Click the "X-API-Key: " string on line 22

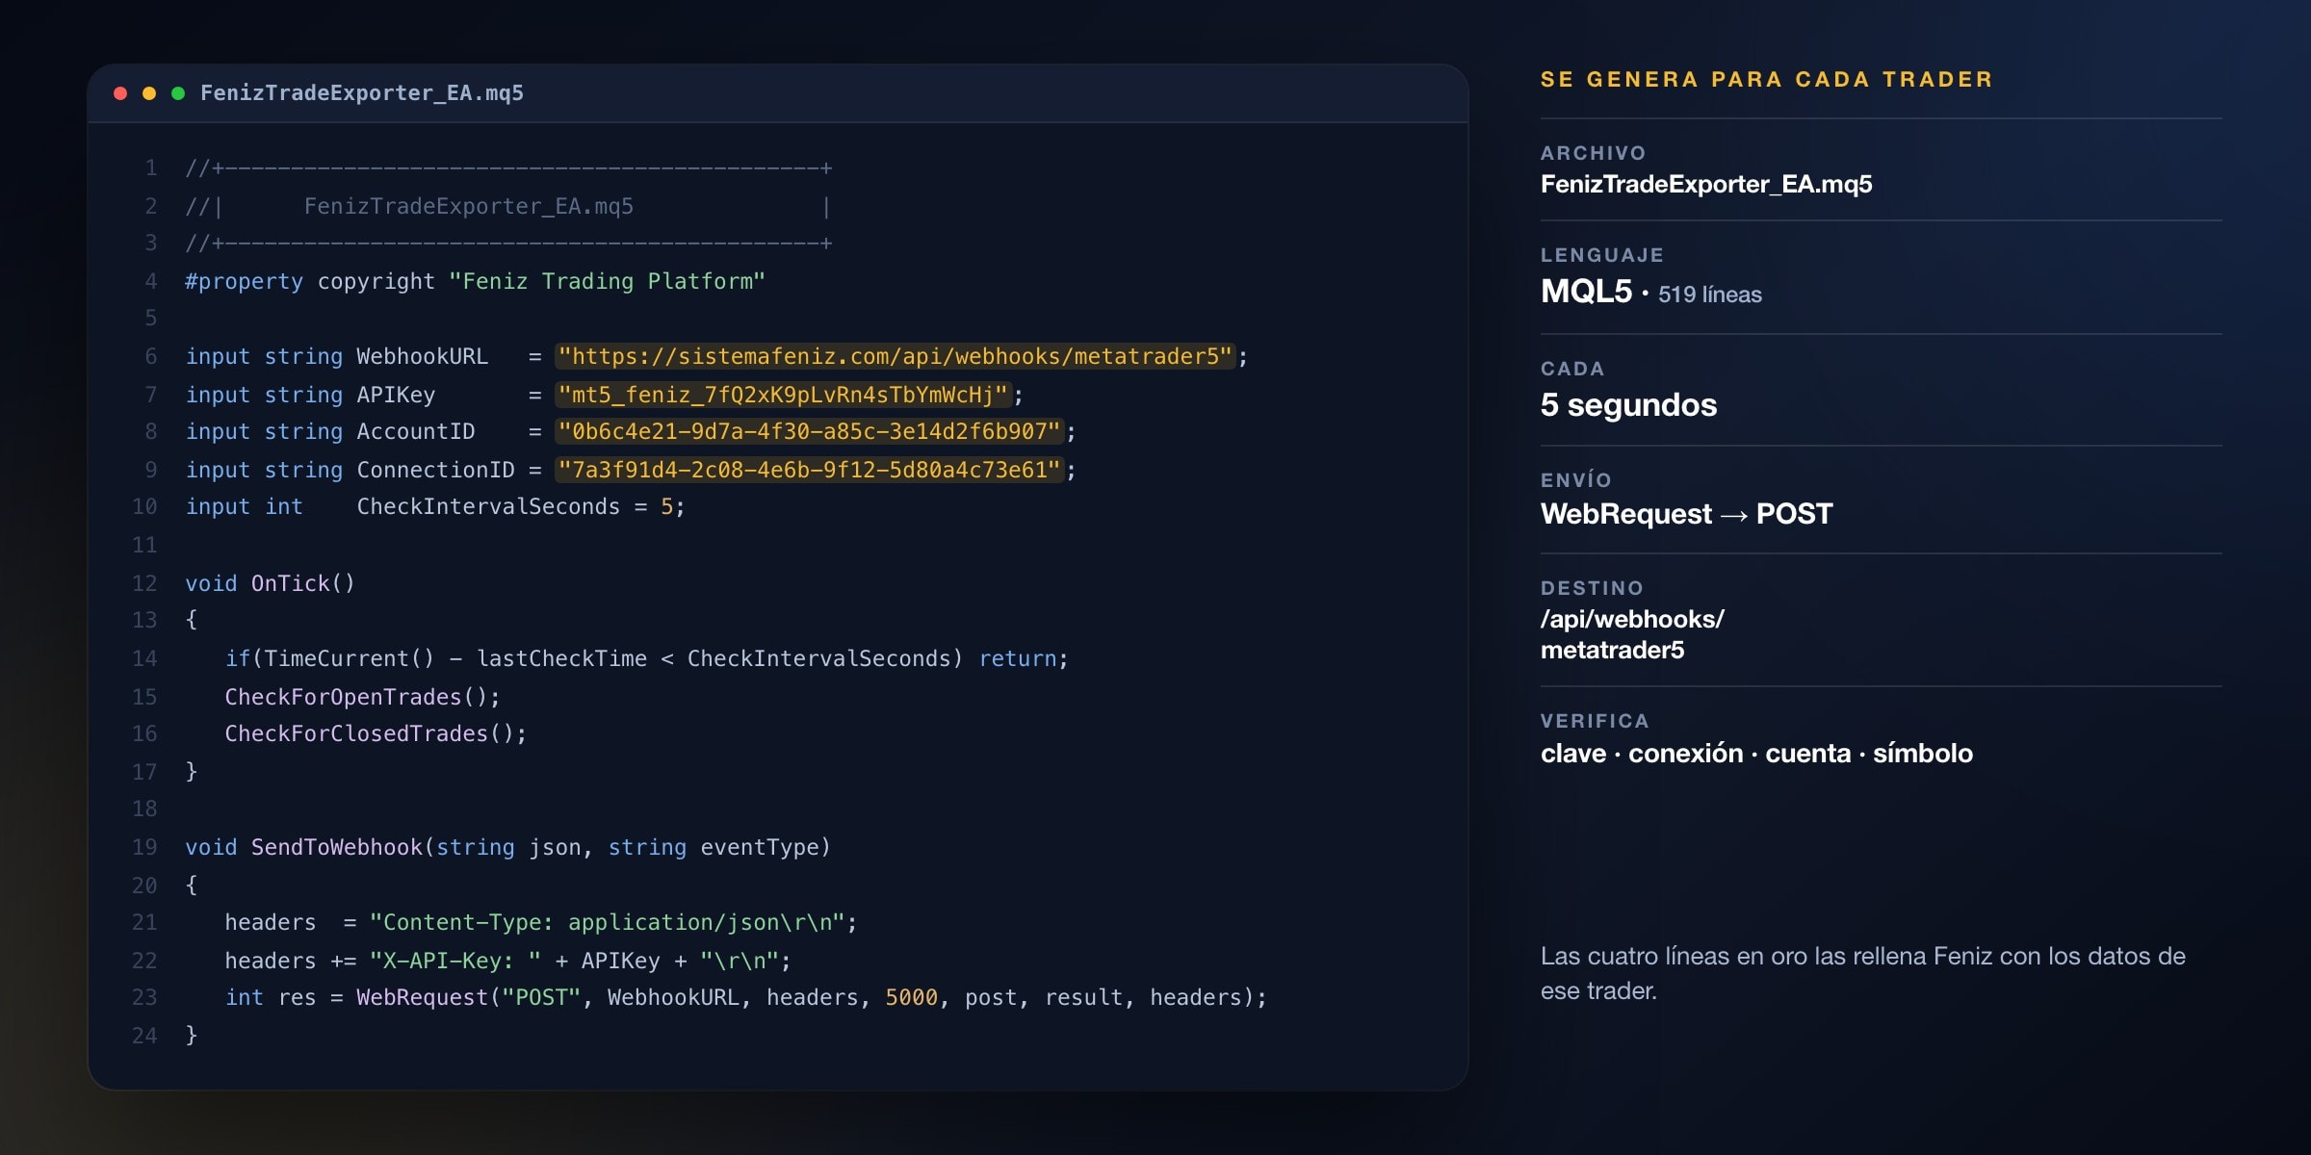click(455, 961)
